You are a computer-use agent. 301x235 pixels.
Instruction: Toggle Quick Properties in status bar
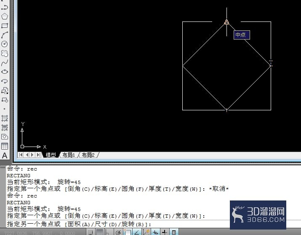click(x=174, y=232)
